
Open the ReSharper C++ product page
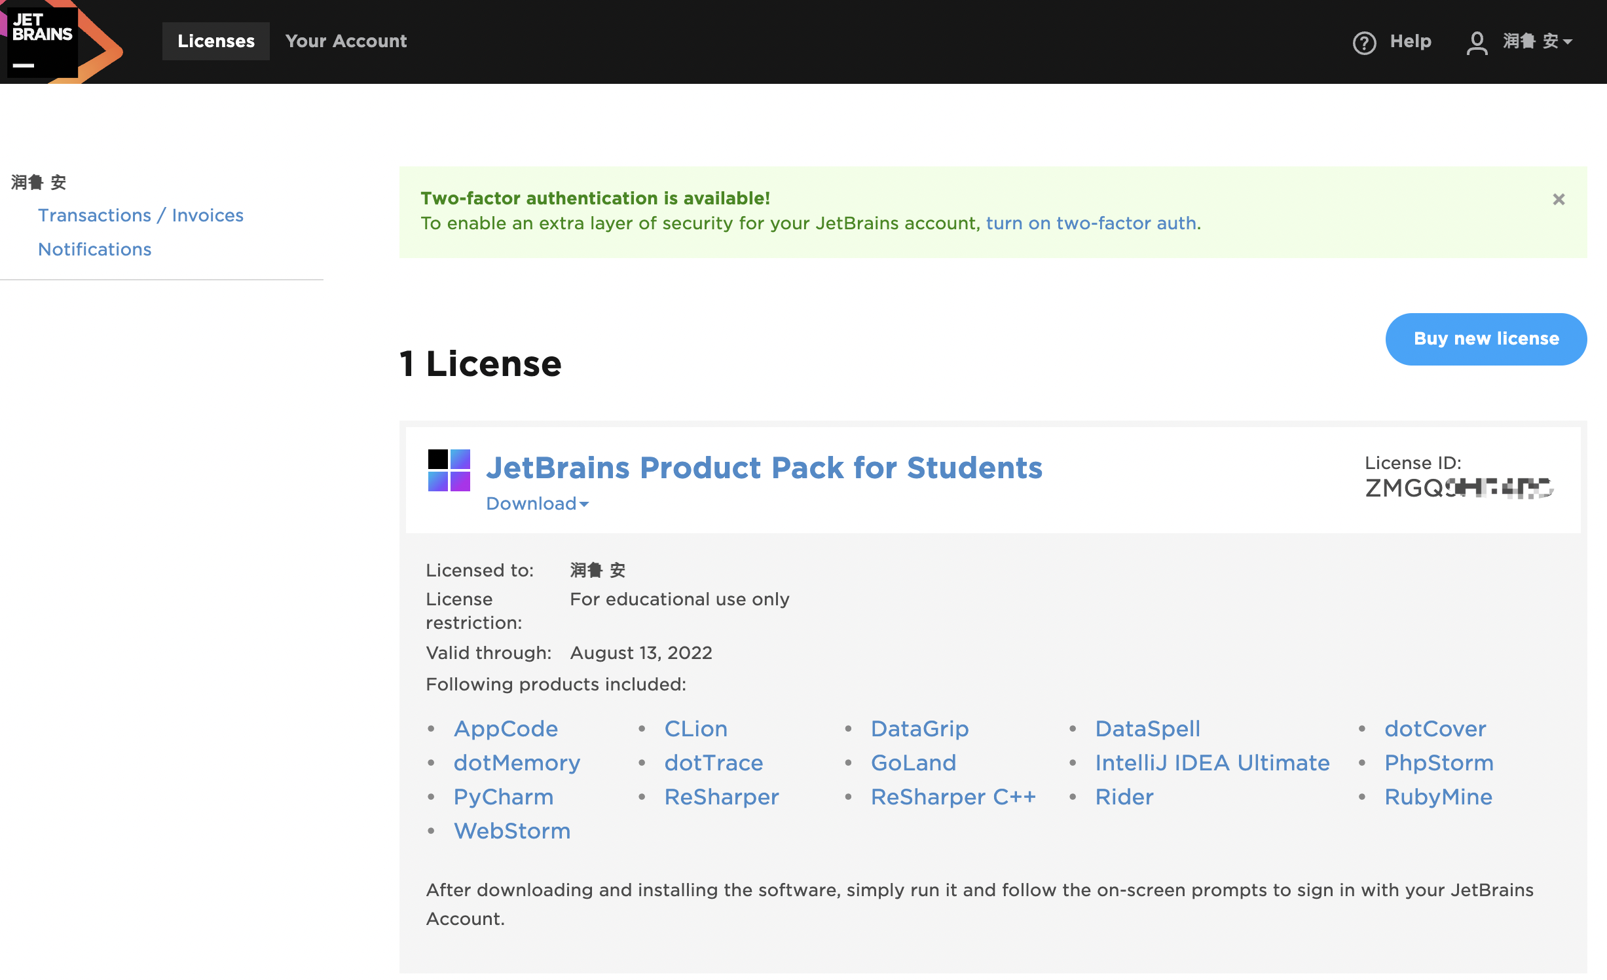pos(953,797)
